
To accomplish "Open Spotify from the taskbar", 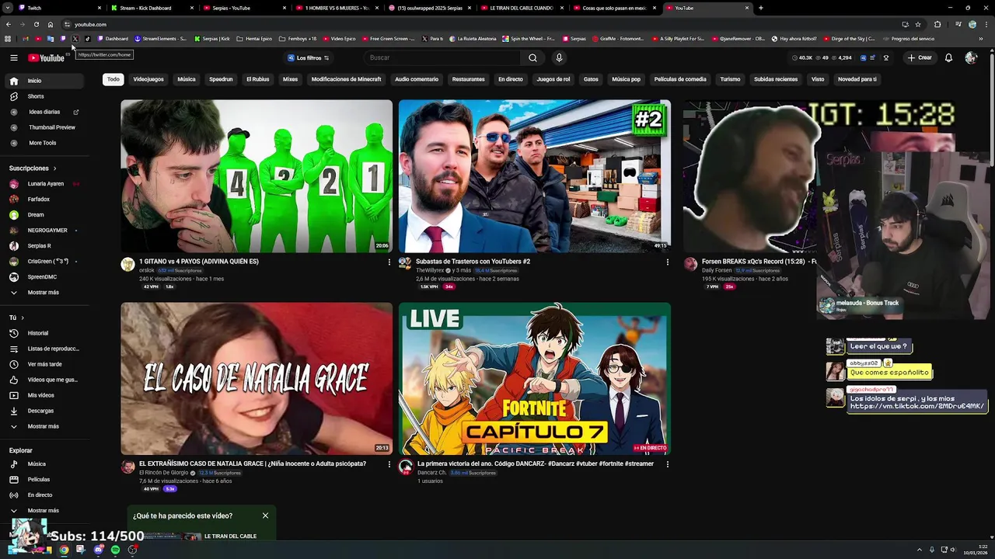I will 115,550.
